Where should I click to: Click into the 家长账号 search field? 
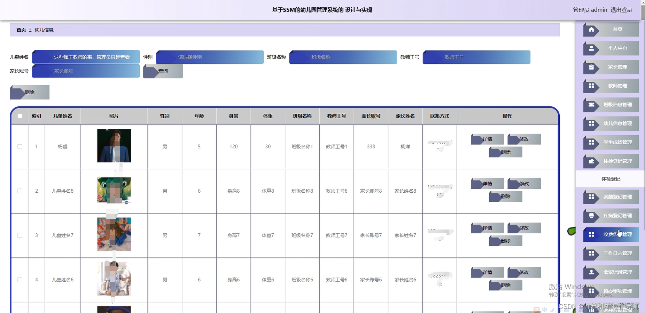coord(86,71)
